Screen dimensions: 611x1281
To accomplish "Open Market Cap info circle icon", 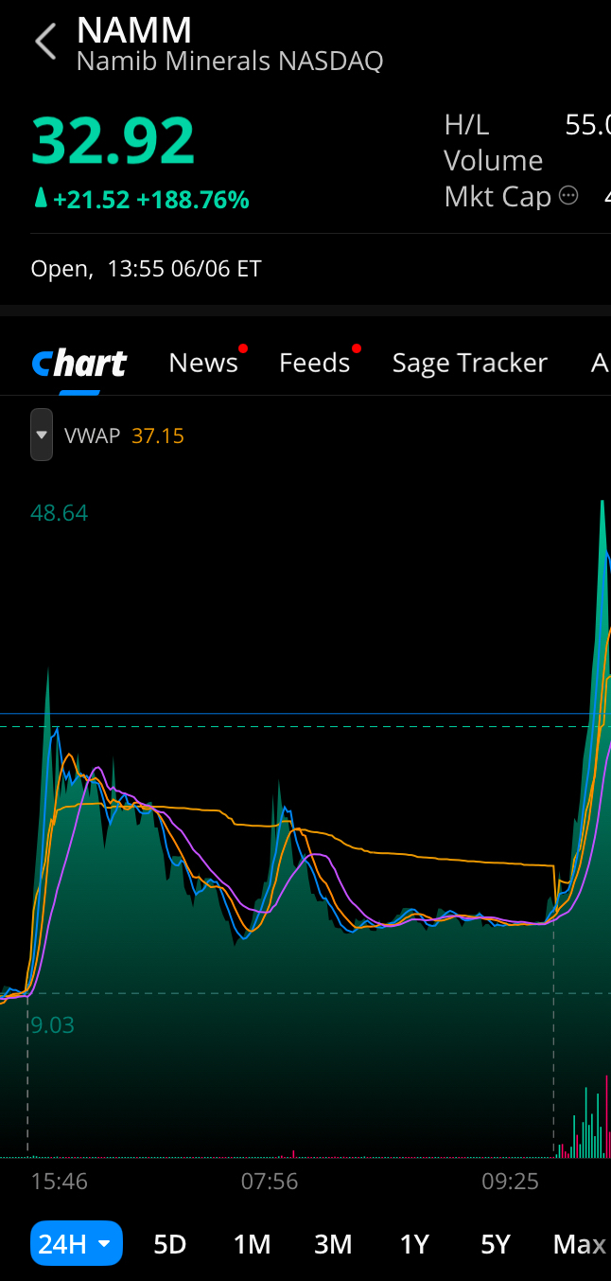I will (568, 196).
